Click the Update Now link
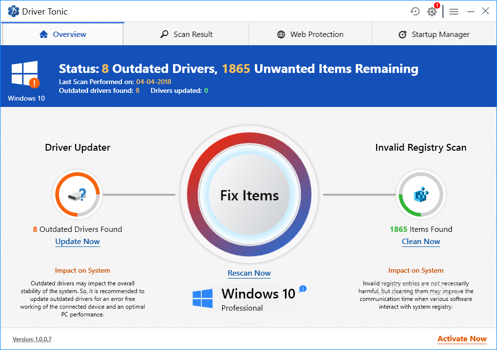Screen dimensions: 497x350 77,242
